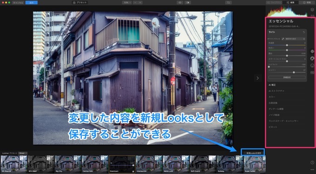Click the histogram display
The width and height of the screenshot is (316, 174).
coord(287,11)
